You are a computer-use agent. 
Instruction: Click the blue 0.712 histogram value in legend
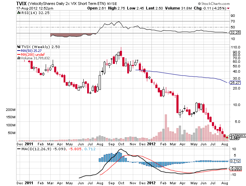point(90,149)
